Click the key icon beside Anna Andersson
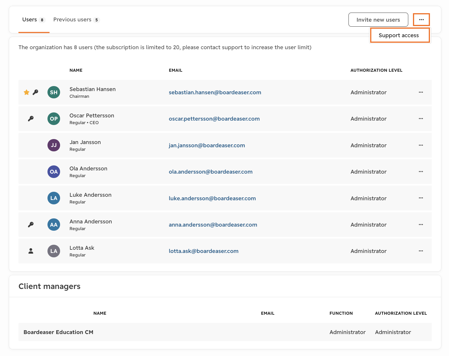The image size is (449, 356). [x=31, y=225]
